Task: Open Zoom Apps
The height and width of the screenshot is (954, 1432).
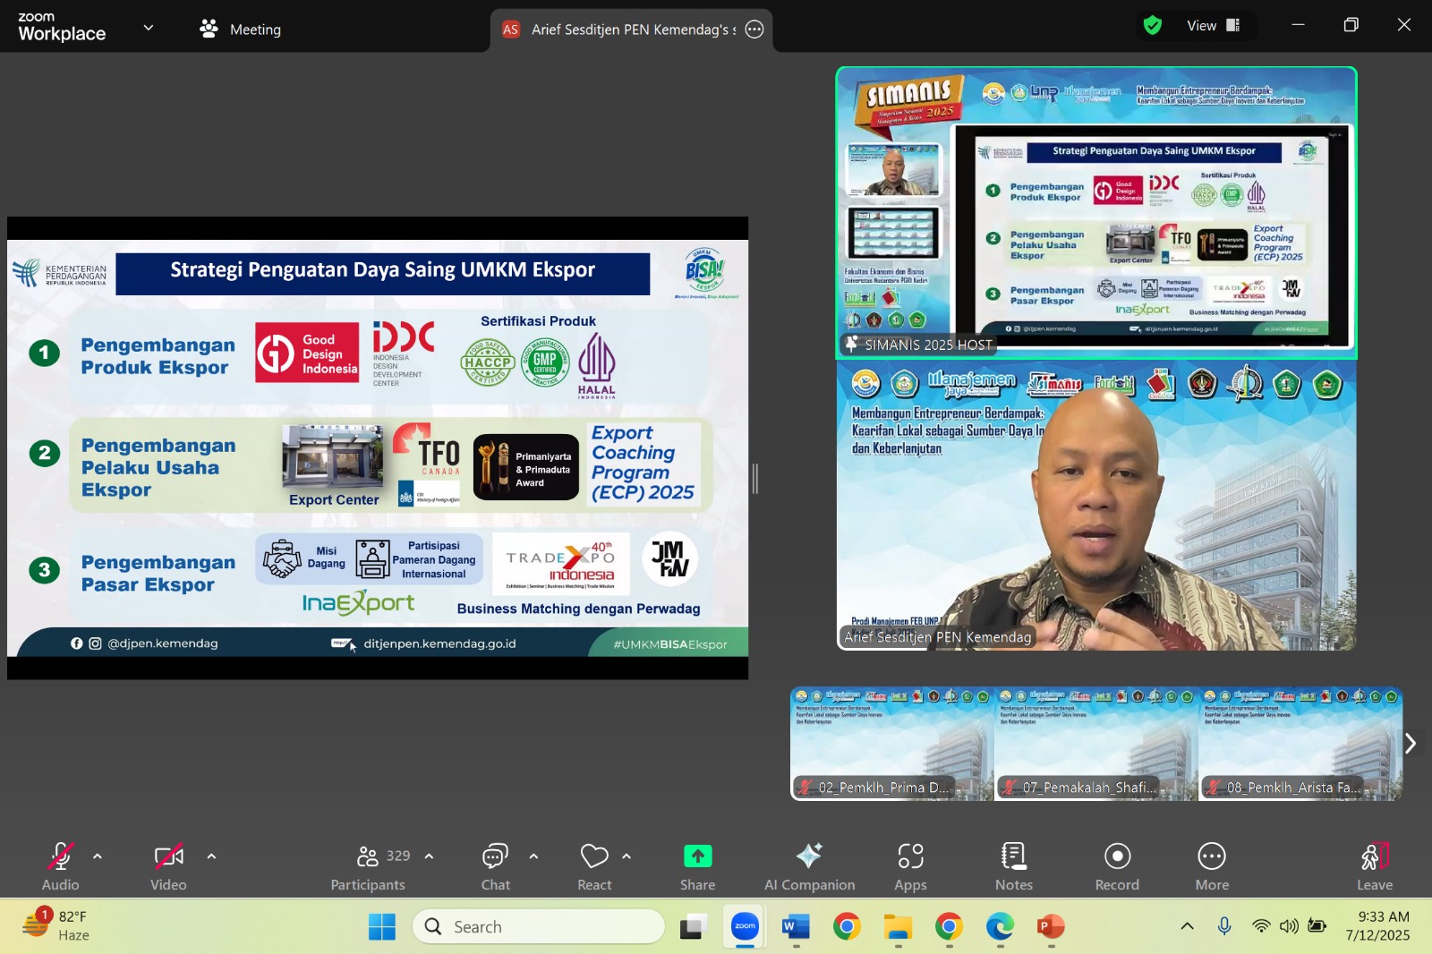Action: point(910,866)
